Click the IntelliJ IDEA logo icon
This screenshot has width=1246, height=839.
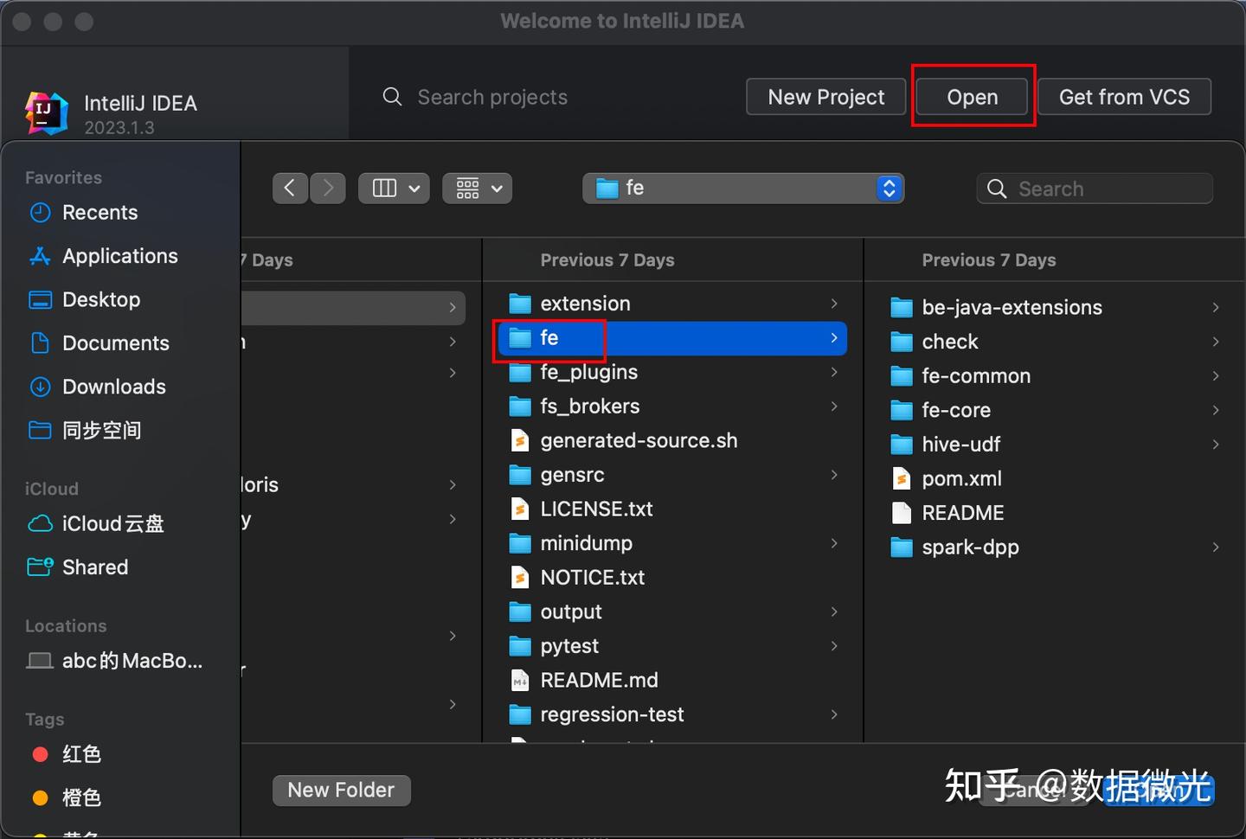pyautogui.click(x=46, y=112)
